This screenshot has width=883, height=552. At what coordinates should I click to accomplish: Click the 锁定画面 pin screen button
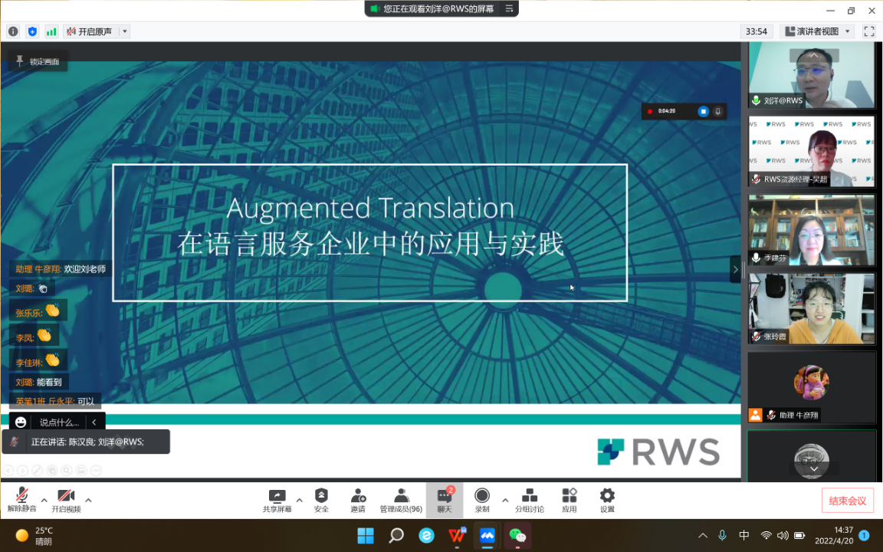(x=38, y=61)
